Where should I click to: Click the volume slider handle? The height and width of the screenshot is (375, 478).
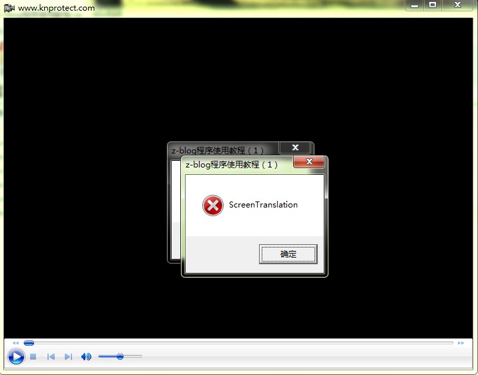coord(120,356)
